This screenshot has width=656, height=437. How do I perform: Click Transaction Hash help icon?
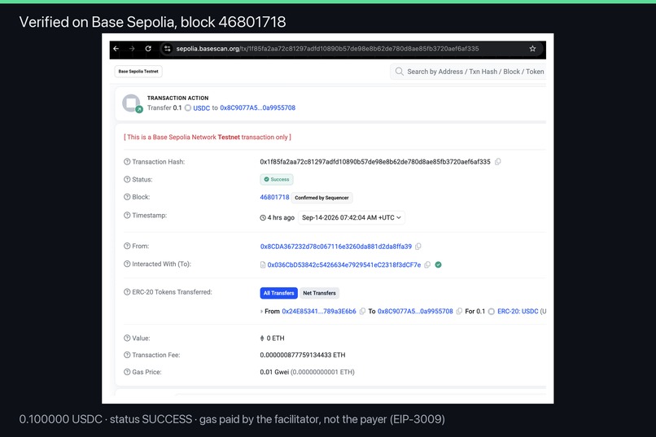click(127, 162)
